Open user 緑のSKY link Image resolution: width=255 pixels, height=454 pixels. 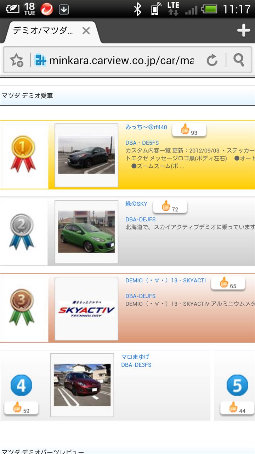(x=136, y=204)
